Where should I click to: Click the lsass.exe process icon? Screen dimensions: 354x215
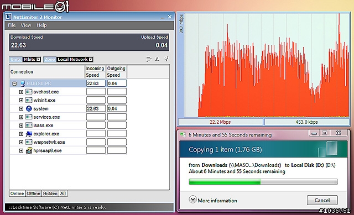[x=29, y=125]
